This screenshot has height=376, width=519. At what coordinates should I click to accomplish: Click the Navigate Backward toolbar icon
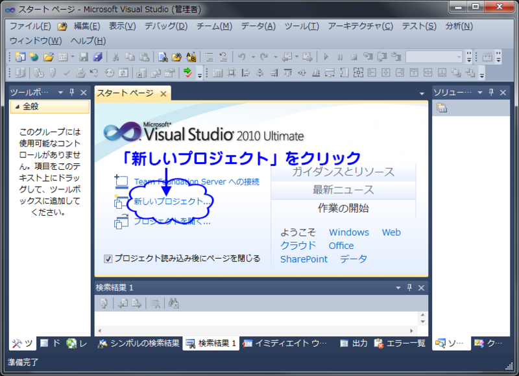286,57
